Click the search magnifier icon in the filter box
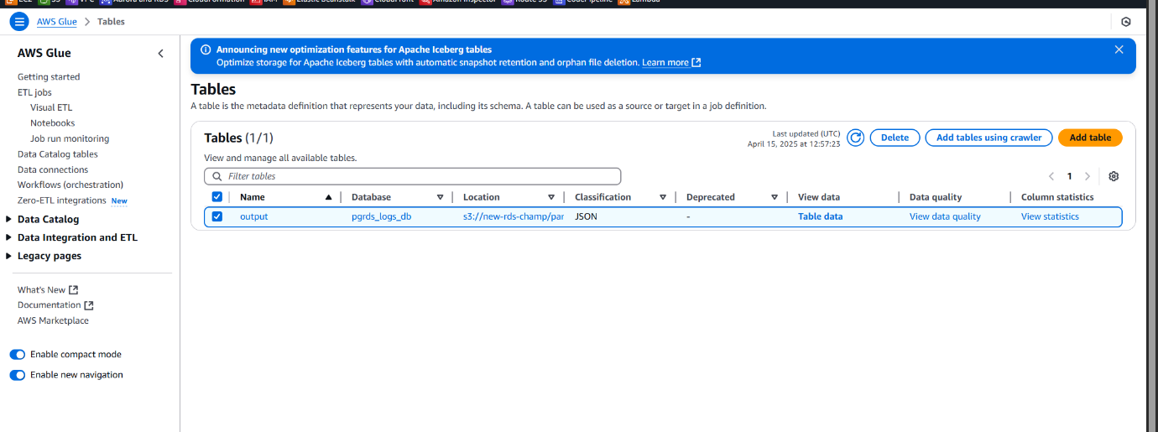The height and width of the screenshot is (432, 1158). tap(218, 176)
